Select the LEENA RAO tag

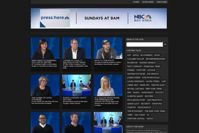[133, 85]
